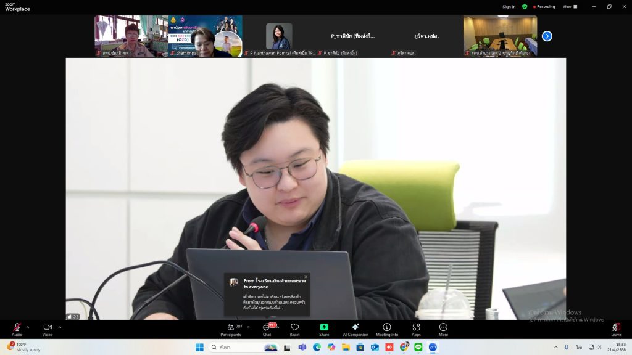The width and height of the screenshot is (632, 355).
Task: Open Copilot from the taskbar
Action: [x=331, y=347]
